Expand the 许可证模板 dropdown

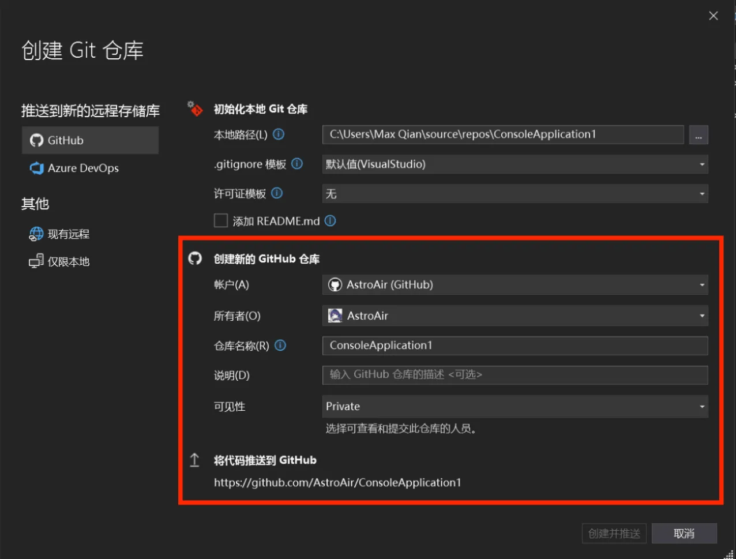click(515, 194)
